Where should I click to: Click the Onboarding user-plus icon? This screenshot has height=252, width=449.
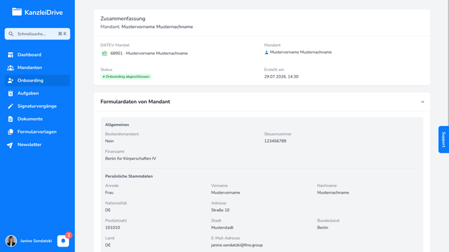(11, 80)
